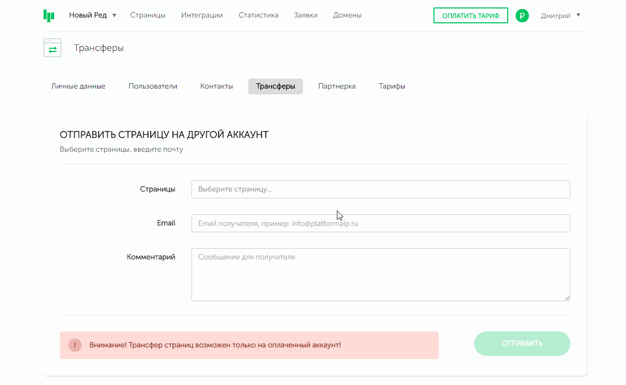
Task: Open the Статистика section
Action: [258, 15]
